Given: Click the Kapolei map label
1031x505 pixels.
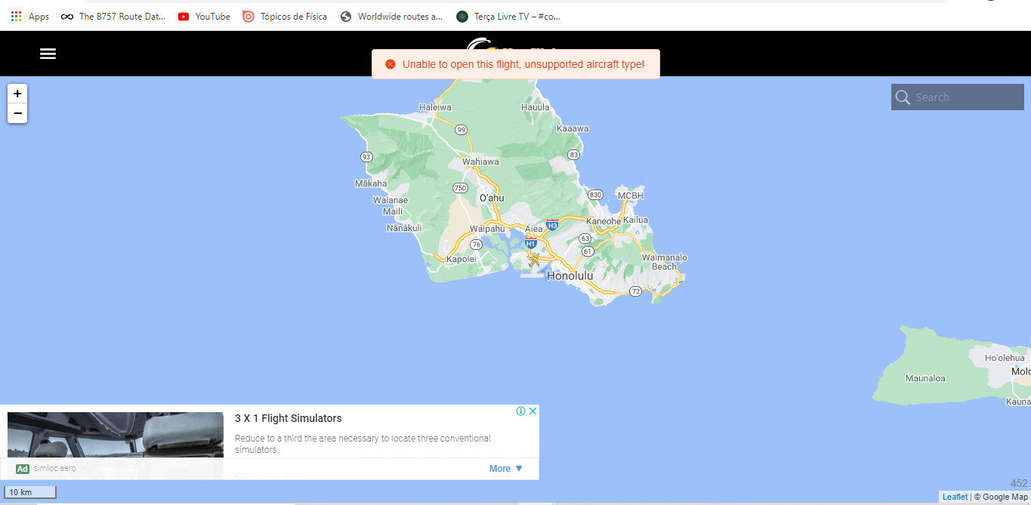Looking at the screenshot, I should [461, 259].
